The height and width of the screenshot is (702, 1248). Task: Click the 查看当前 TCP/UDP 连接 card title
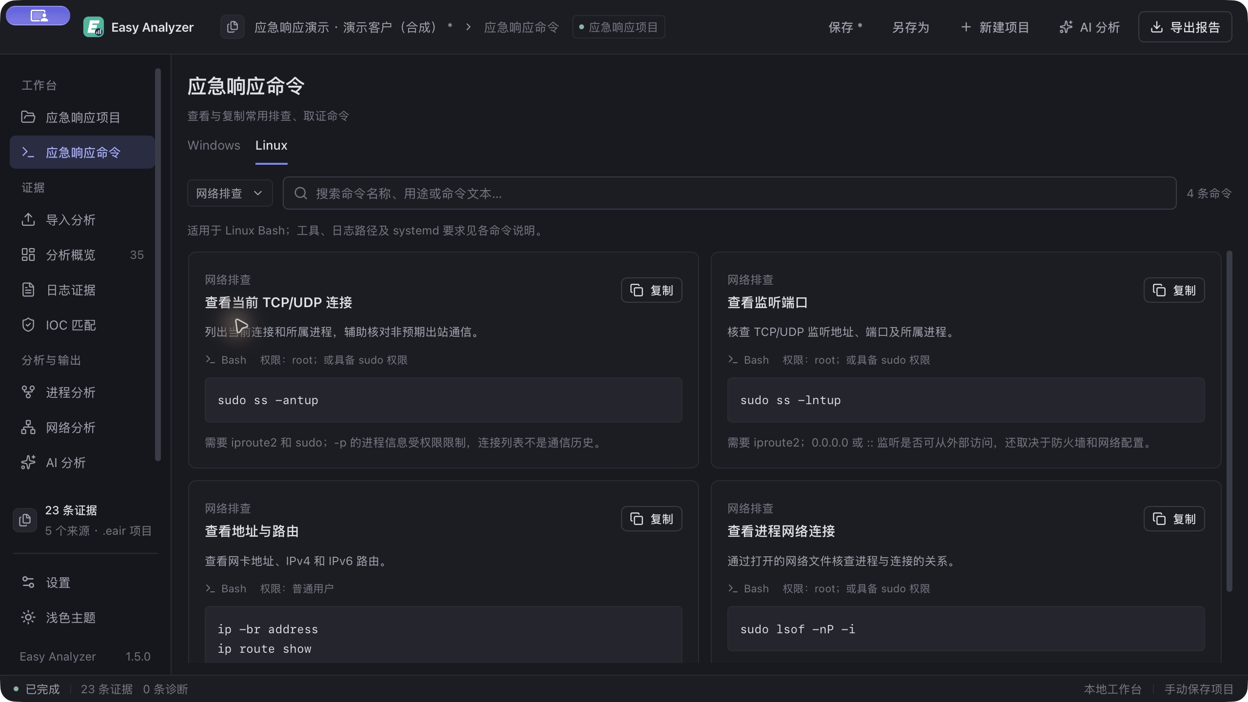tap(278, 303)
